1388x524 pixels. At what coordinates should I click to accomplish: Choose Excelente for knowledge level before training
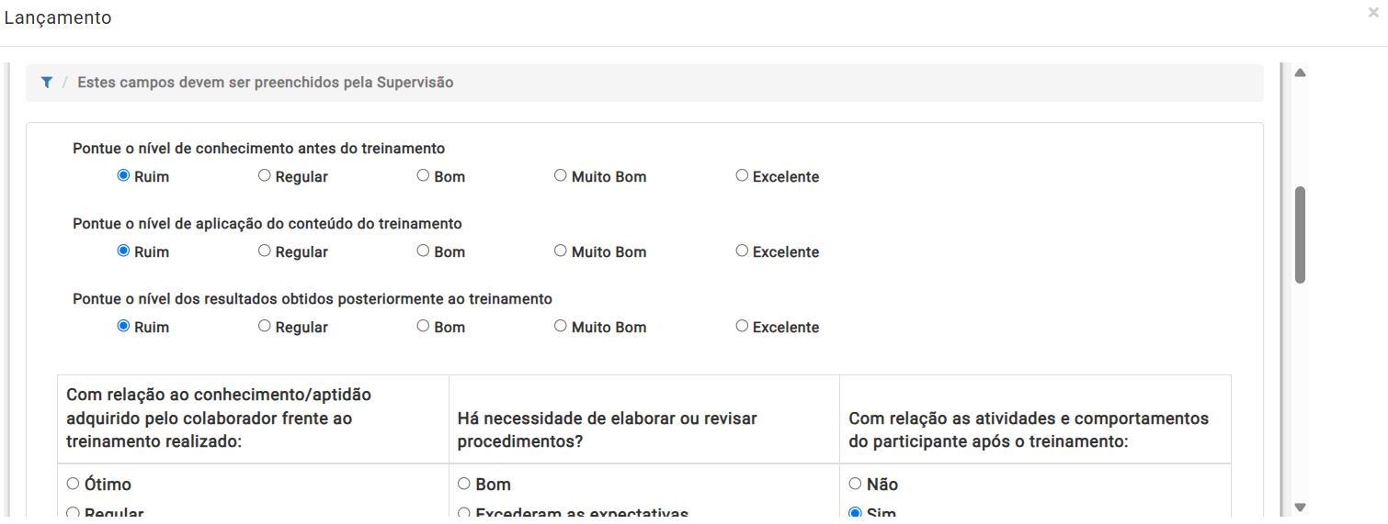[742, 175]
